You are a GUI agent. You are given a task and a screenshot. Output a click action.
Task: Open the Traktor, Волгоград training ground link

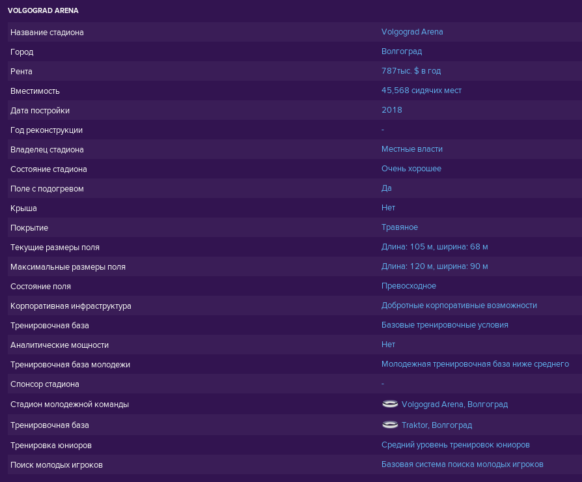click(437, 425)
